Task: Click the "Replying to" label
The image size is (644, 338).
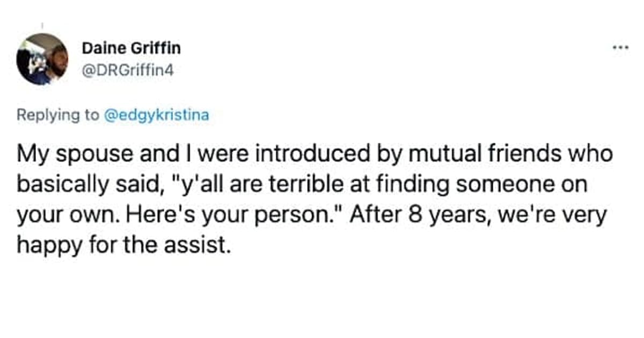Action: 58,115
